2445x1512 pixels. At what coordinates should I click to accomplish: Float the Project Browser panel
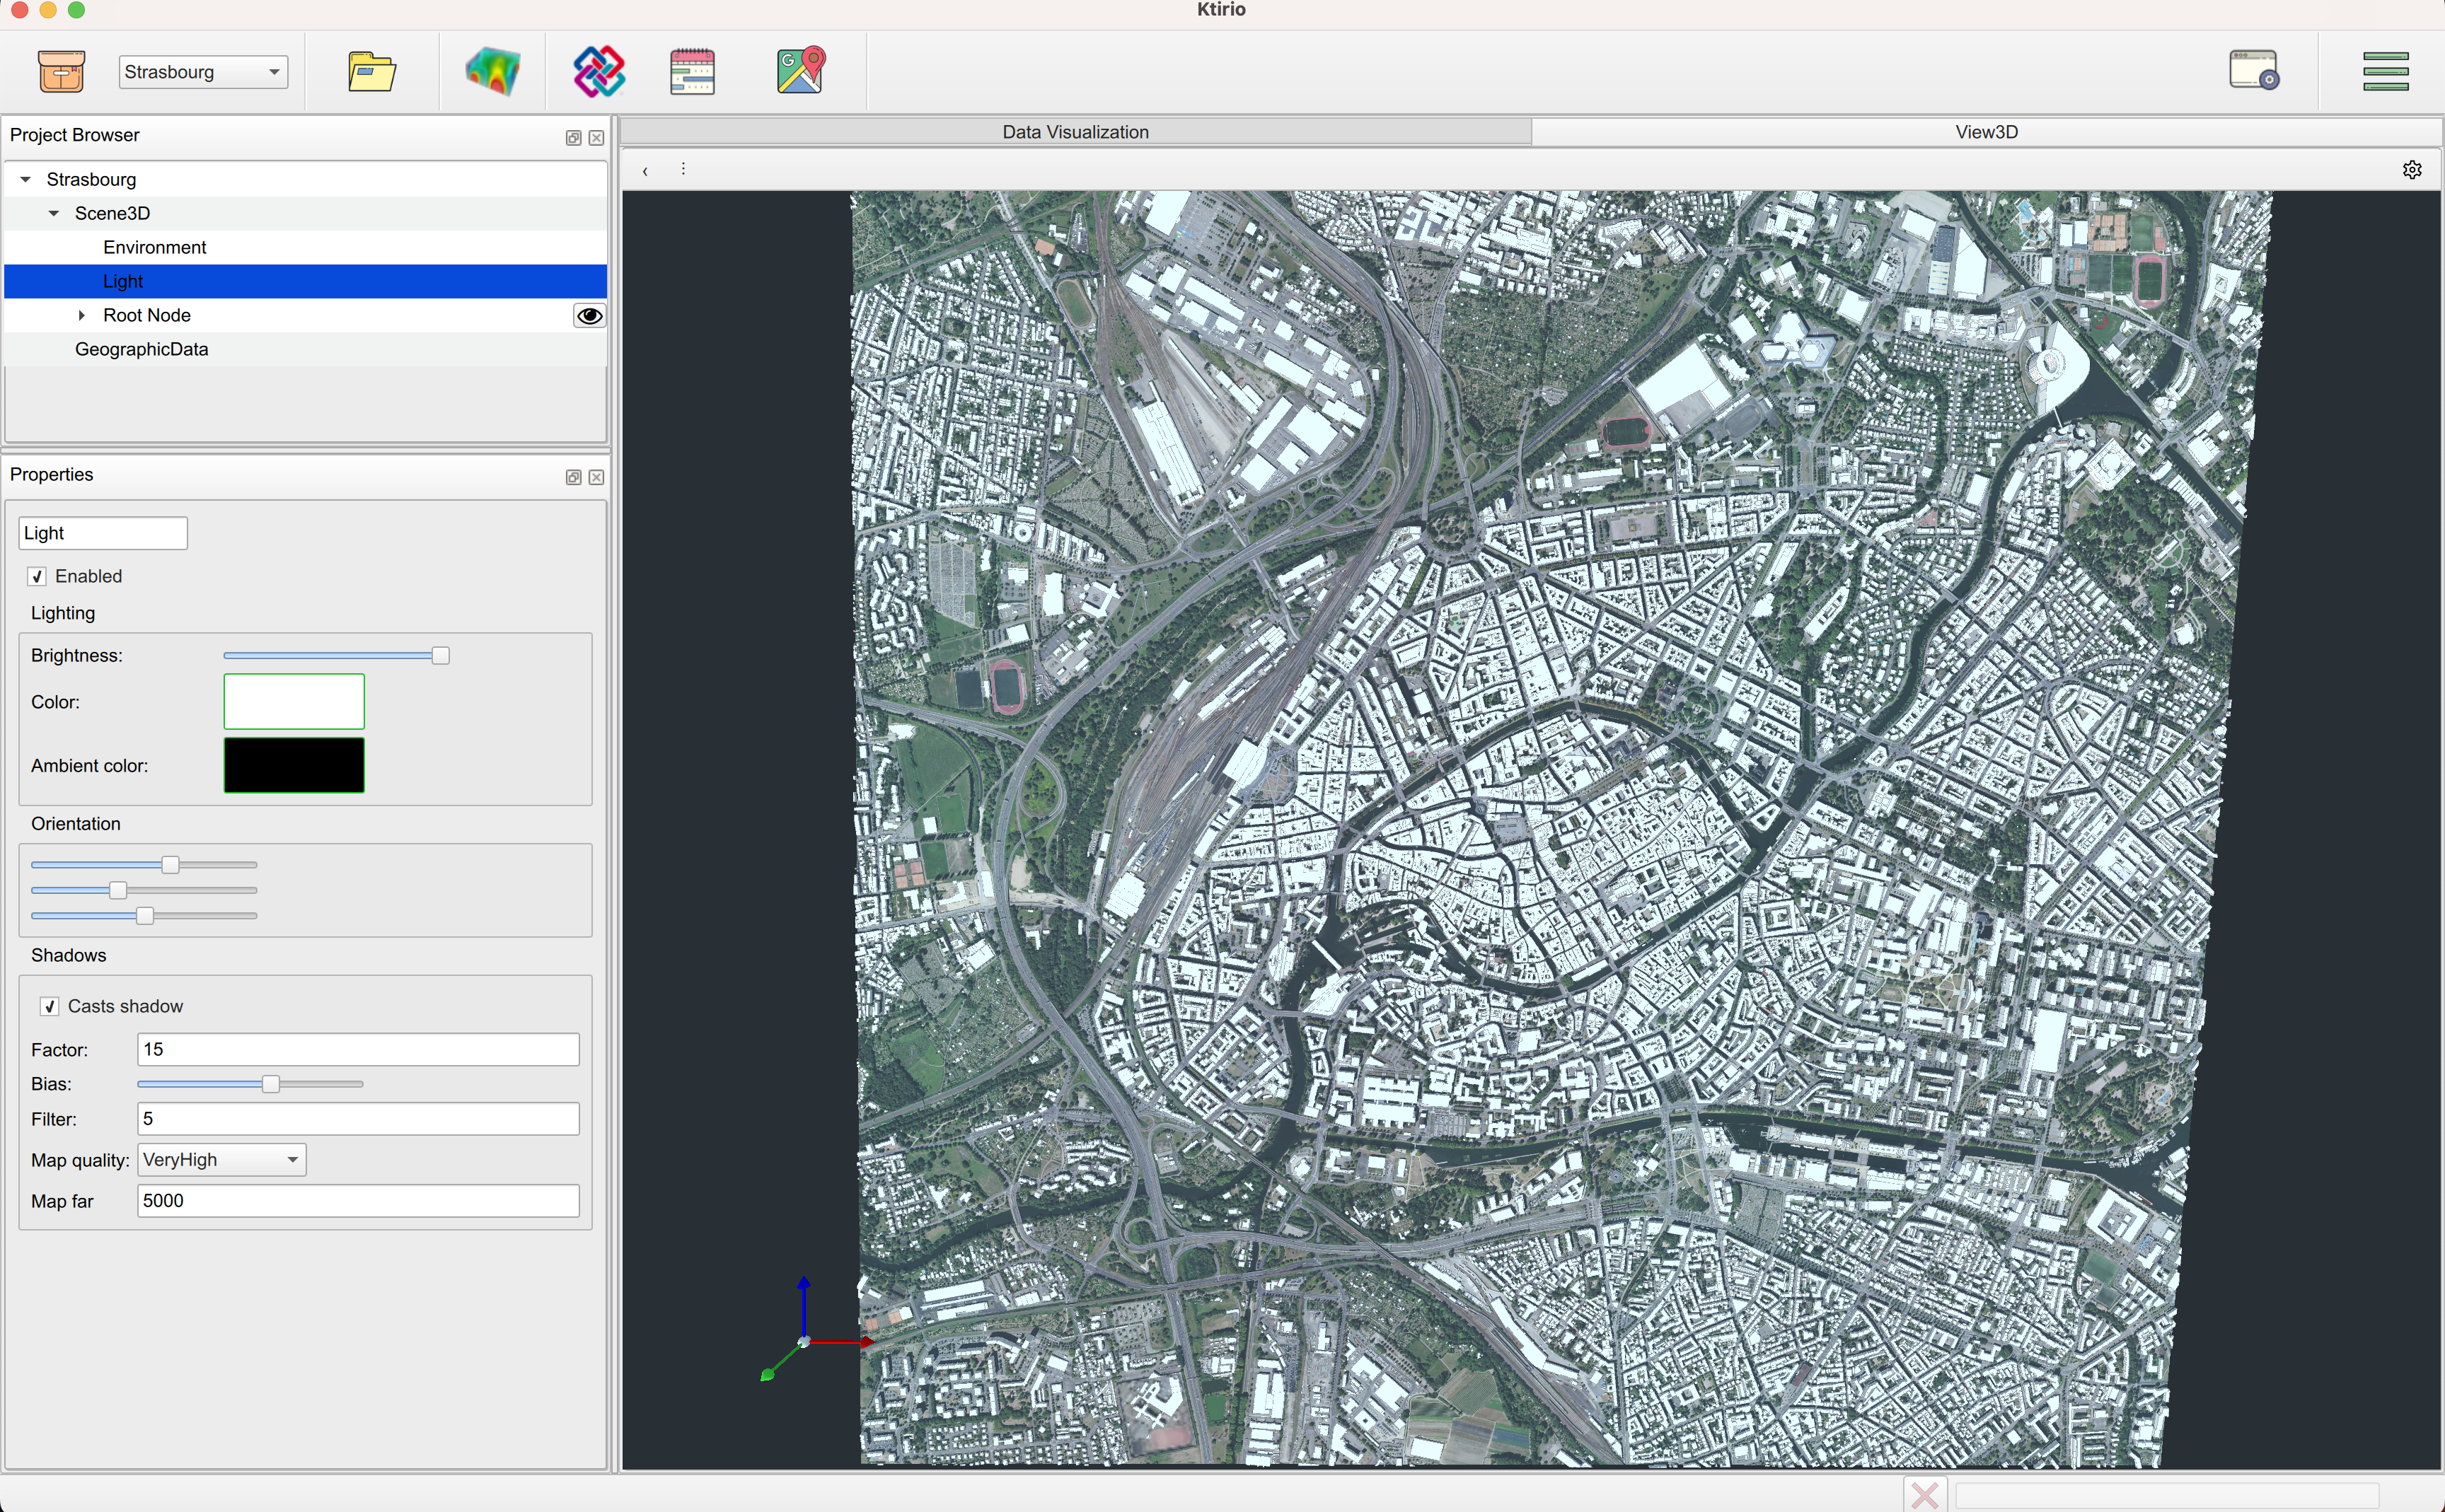click(x=573, y=138)
